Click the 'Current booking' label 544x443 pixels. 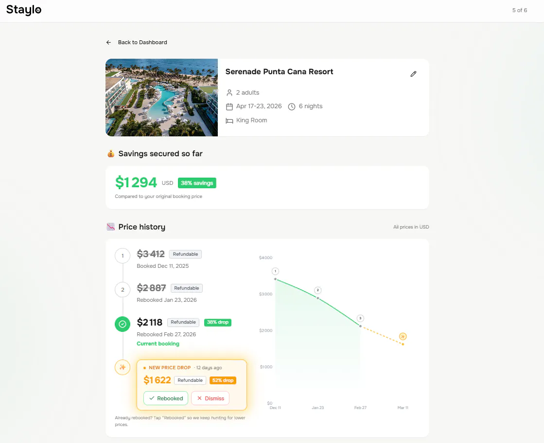pyautogui.click(x=158, y=344)
